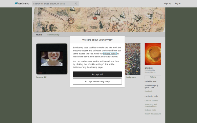The height and width of the screenshot is (123, 197).
Task: Open Streaming and Download help
Action: (x=151, y=105)
